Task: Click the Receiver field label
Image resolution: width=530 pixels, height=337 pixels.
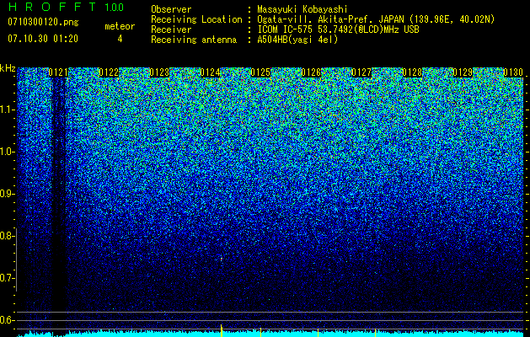Action: tap(171, 29)
